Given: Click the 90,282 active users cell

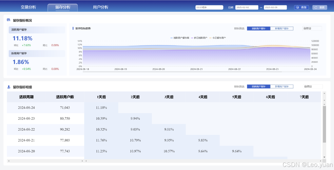Looking at the screenshot, I should click(x=65, y=129).
